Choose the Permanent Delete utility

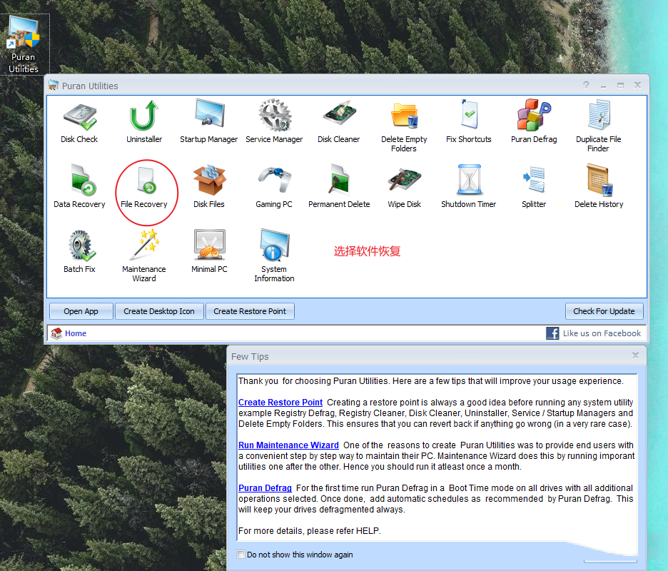click(339, 186)
